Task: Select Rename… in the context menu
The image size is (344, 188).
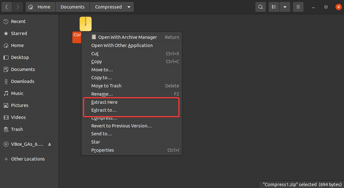Action: pos(132,94)
